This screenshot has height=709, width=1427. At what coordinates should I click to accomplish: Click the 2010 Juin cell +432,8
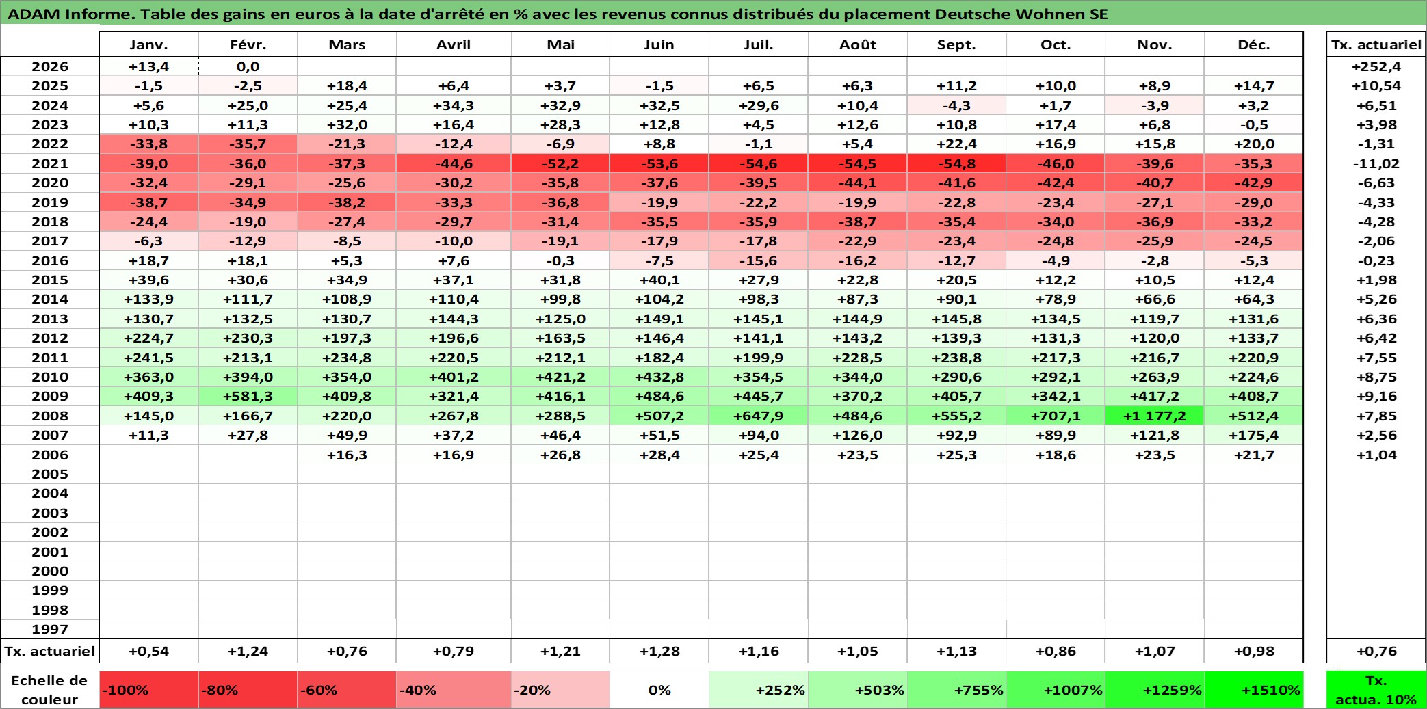click(x=659, y=377)
